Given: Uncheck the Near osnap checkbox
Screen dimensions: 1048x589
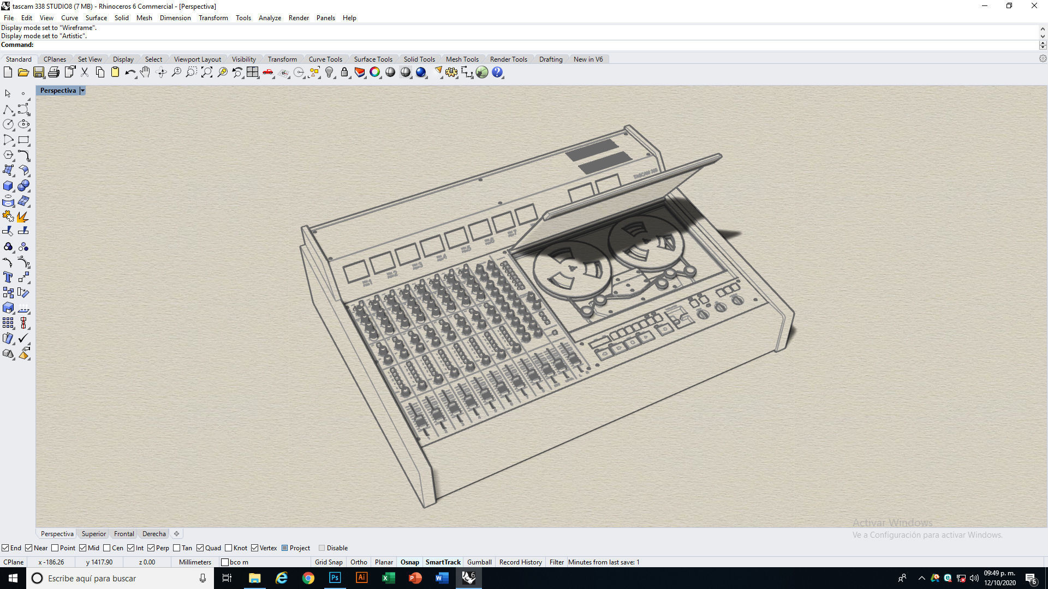Looking at the screenshot, I should 29,548.
